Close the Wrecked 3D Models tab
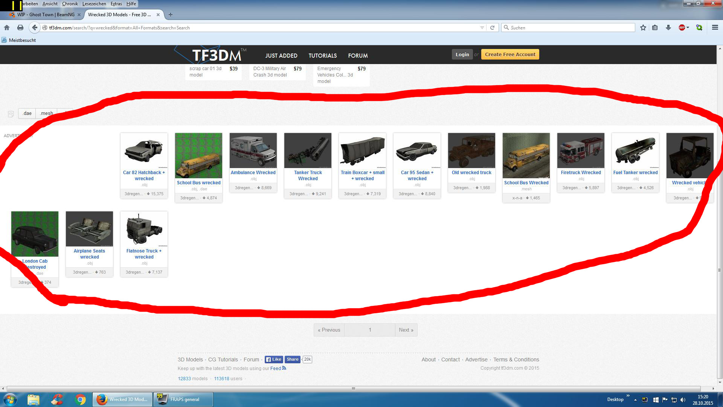723x407 pixels. pyautogui.click(x=158, y=15)
